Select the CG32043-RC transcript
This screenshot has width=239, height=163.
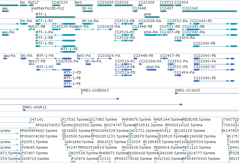point(214,24)
